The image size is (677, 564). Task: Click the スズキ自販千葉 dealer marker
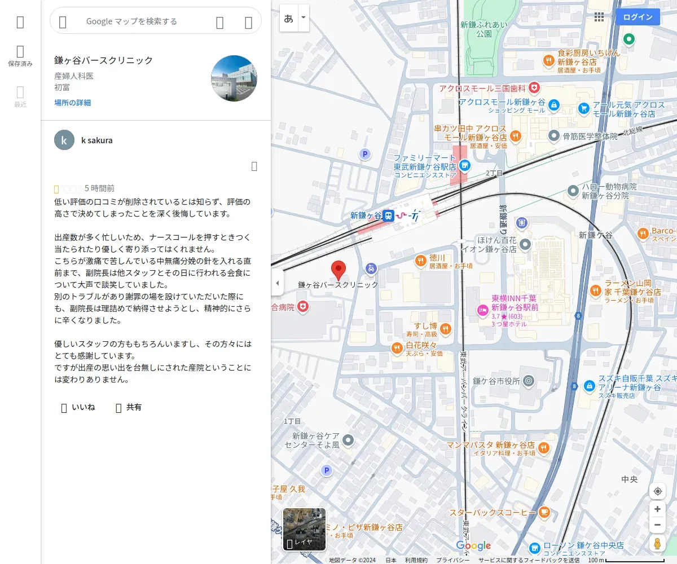(589, 386)
